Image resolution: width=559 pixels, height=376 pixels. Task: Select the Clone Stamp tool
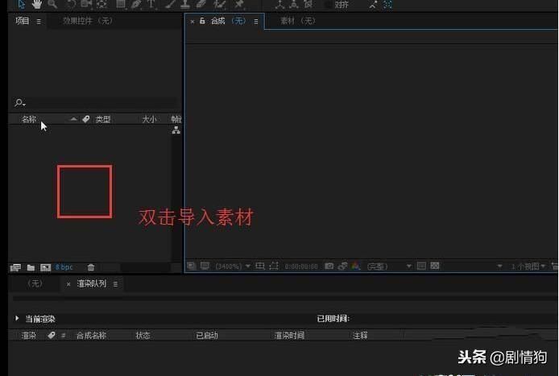[x=184, y=4]
